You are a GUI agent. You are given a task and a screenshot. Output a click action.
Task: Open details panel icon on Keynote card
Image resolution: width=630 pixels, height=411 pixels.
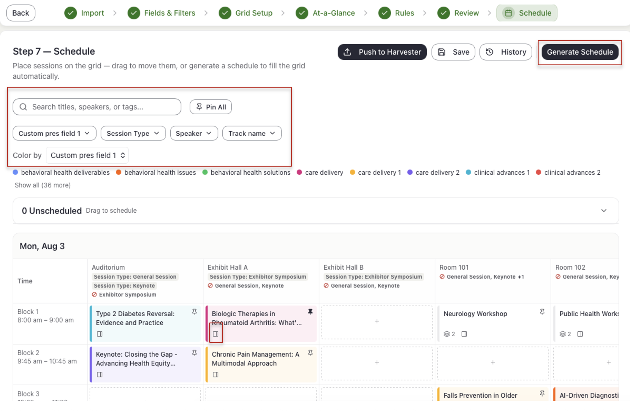(x=100, y=375)
